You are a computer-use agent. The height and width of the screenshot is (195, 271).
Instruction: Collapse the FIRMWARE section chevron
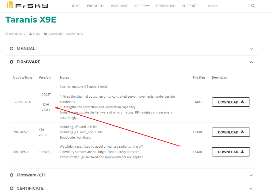click(251, 62)
